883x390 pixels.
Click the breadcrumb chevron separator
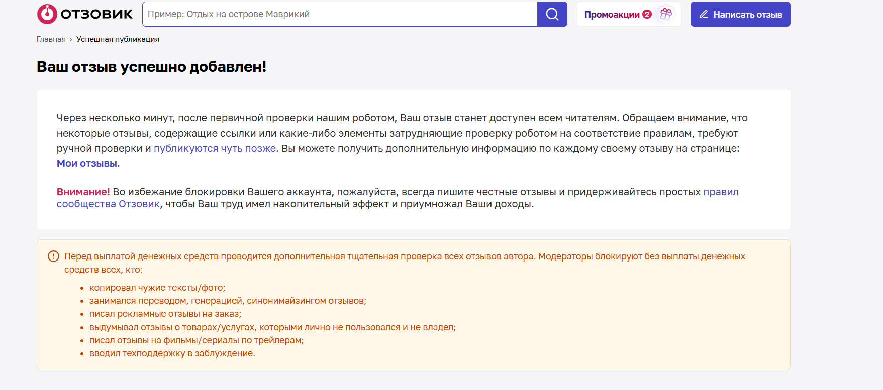[71, 39]
